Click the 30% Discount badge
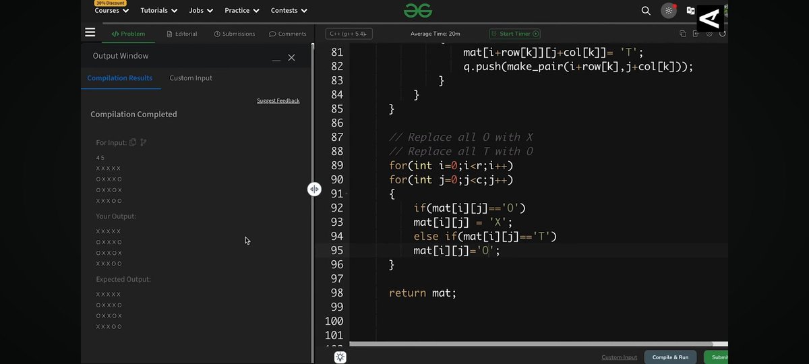This screenshot has height=364, width=809. click(112, 3)
